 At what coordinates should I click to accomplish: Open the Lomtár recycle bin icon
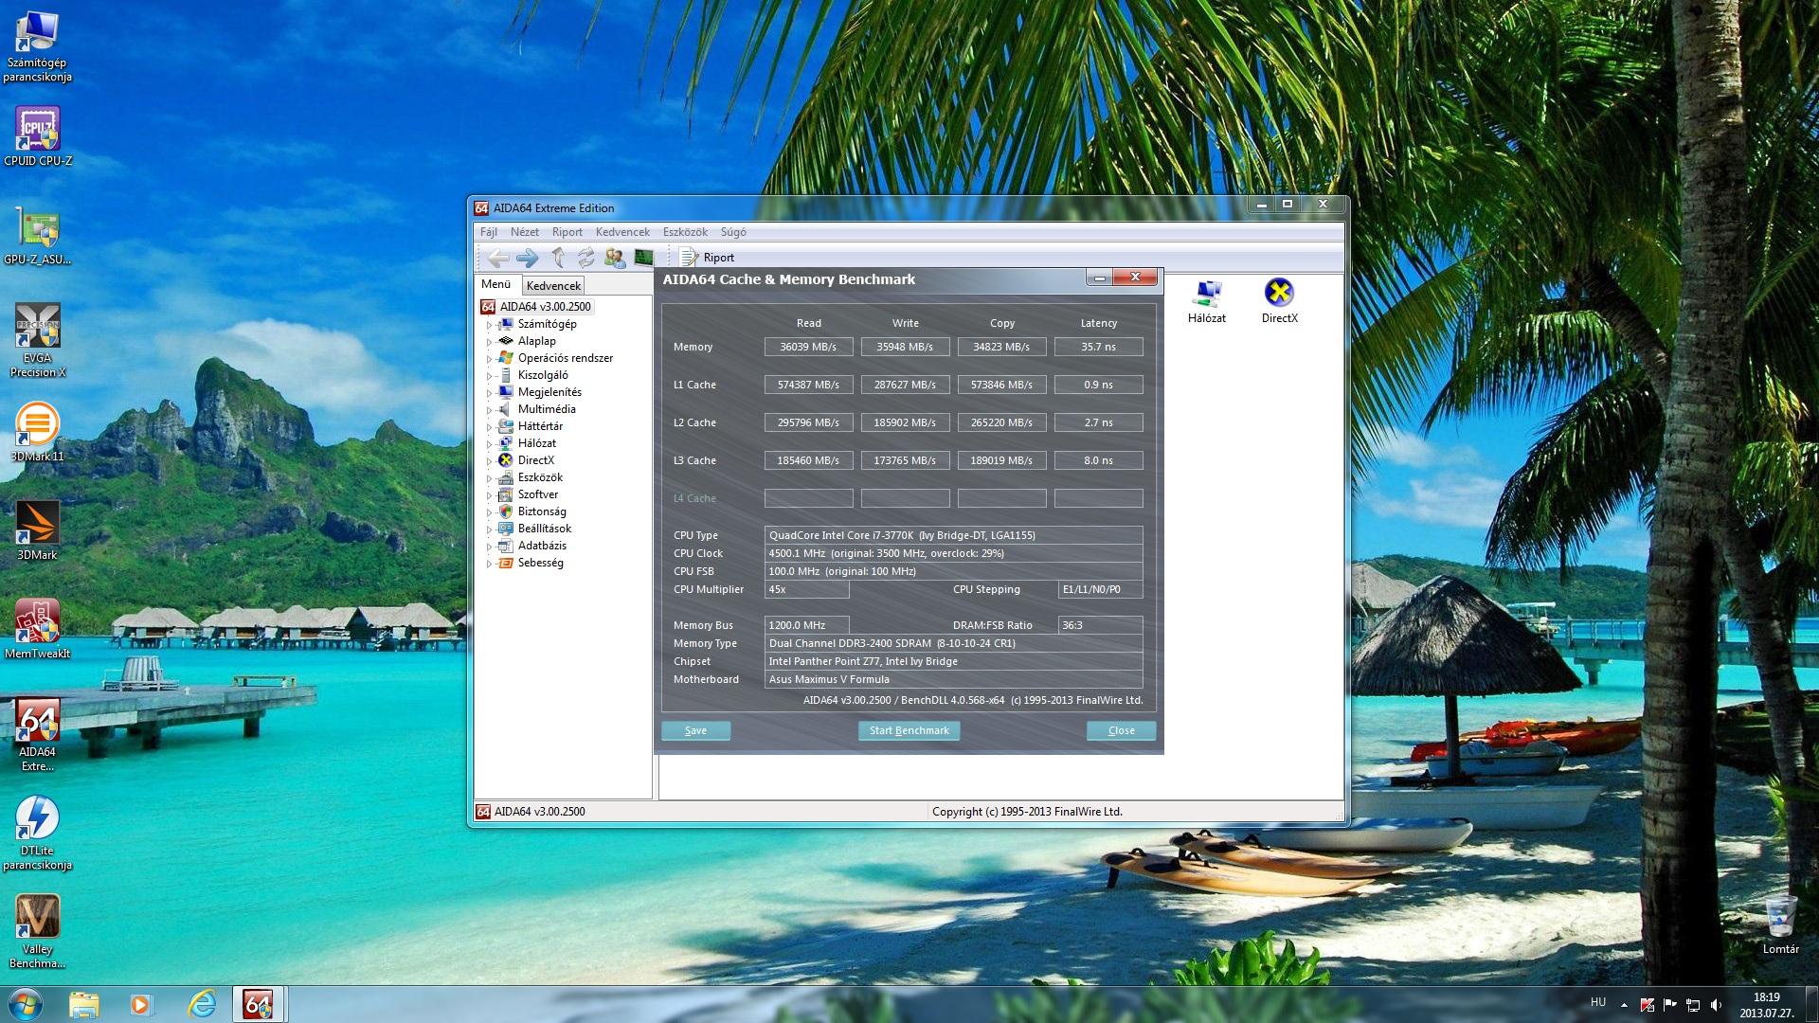(1780, 924)
